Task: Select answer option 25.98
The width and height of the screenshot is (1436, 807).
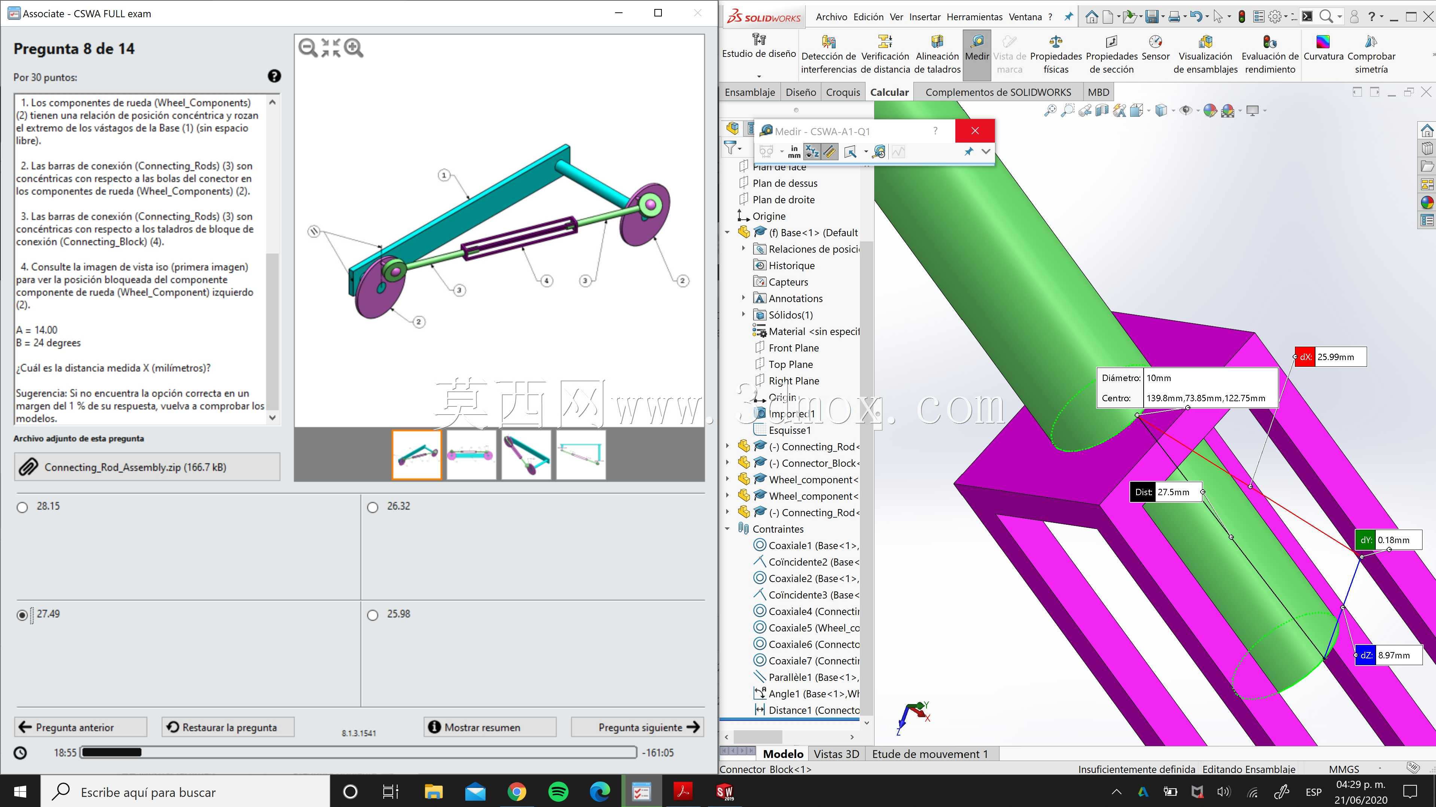Action: 373,615
